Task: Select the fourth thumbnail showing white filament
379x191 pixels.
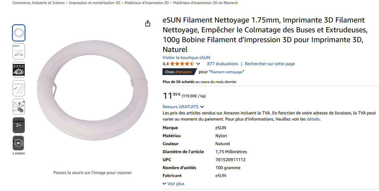Action: [19, 88]
